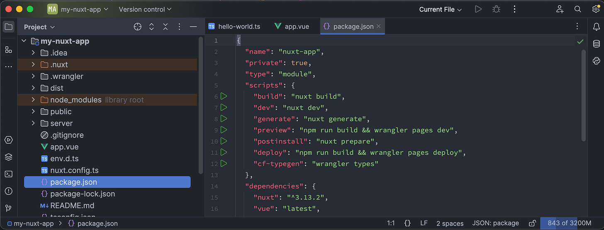604x230 pixels.
Task: Expand the .wrangler folder
Action: coord(34,77)
